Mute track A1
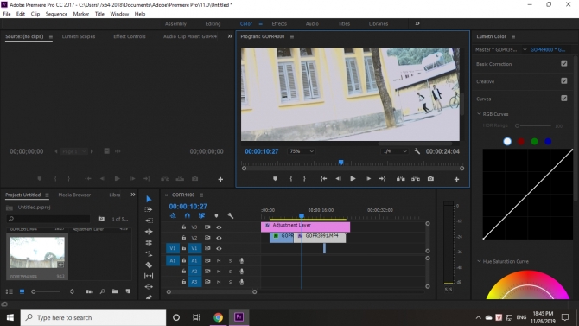This screenshot has height=326, width=579. pos(219,261)
